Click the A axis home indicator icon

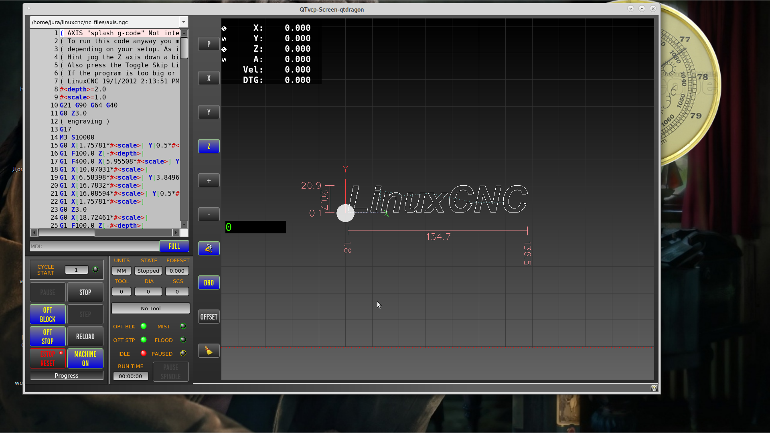click(224, 60)
